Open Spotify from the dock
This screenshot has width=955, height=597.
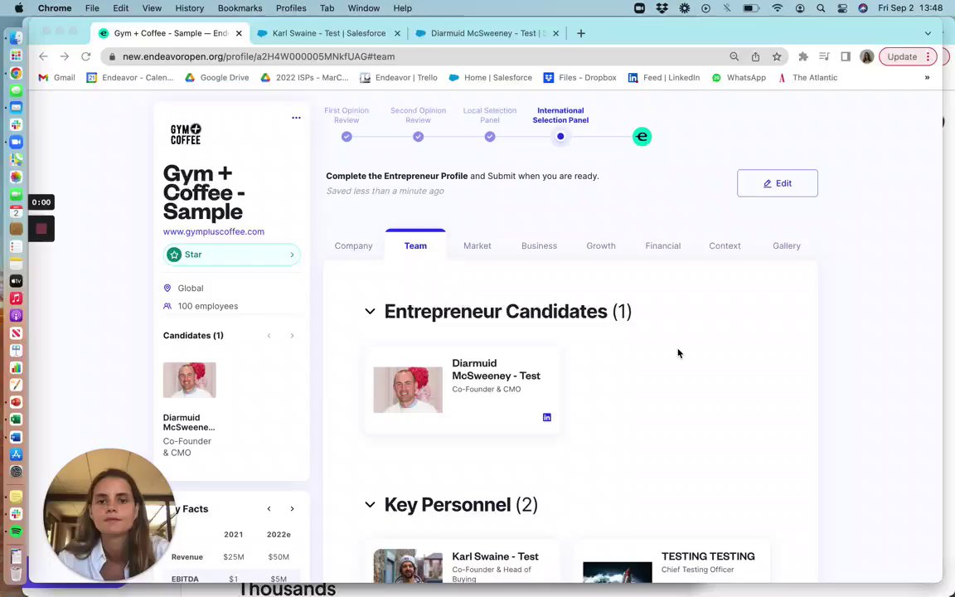pyautogui.click(x=17, y=531)
